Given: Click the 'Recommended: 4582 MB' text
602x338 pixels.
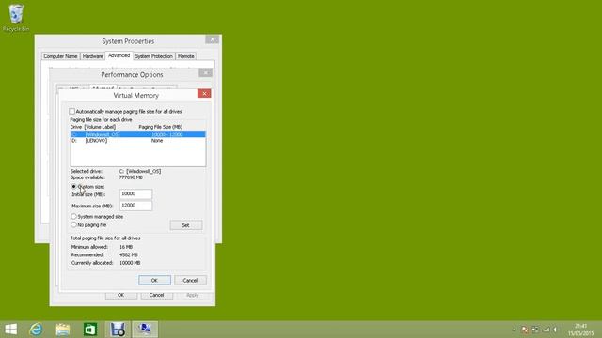Looking at the screenshot, I should coord(104,254).
